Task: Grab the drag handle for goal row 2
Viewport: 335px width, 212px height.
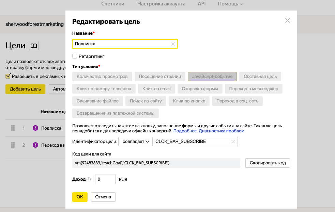Action: [13, 145]
